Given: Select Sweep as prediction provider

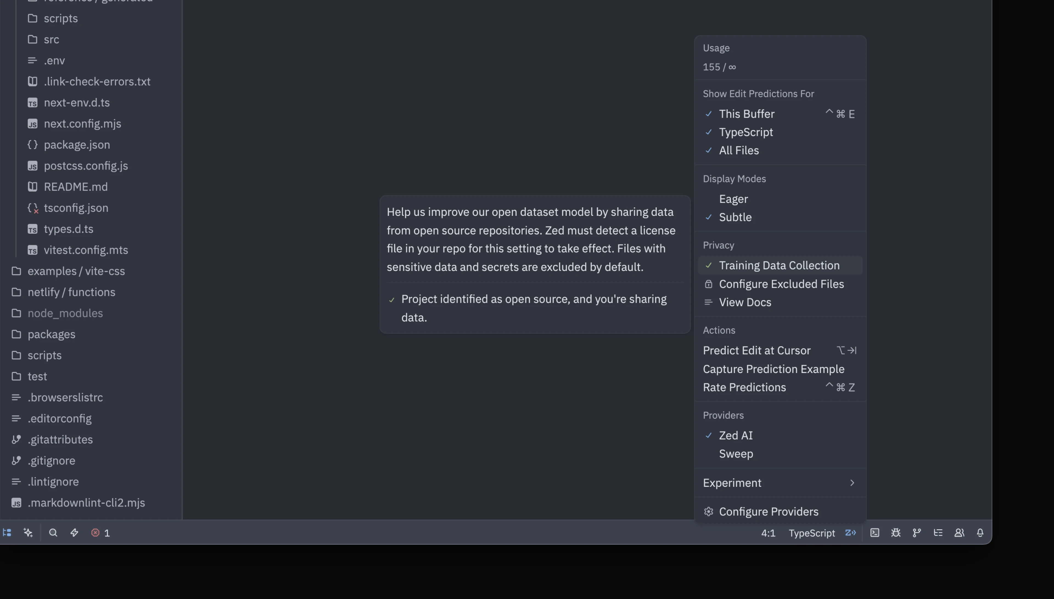Looking at the screenshot, I should (x=736, y=454).
